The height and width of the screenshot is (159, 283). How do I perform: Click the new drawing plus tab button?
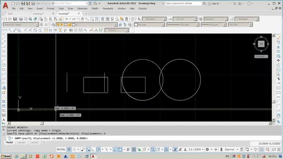coord(86,14)
